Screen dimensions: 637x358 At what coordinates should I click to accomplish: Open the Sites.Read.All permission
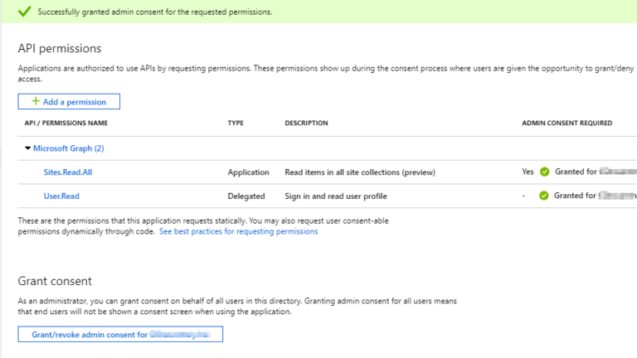(x=68, y=172)
